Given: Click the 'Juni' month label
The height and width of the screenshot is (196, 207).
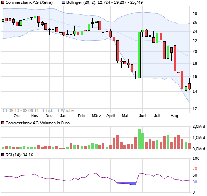Looking at the screenshot, I should coord(142,116).
